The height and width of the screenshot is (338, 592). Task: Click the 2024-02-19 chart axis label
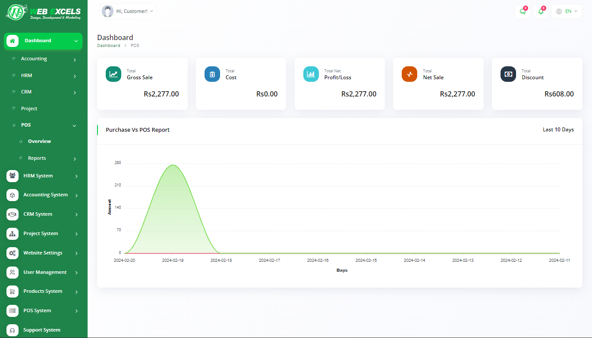pos(173,260)
